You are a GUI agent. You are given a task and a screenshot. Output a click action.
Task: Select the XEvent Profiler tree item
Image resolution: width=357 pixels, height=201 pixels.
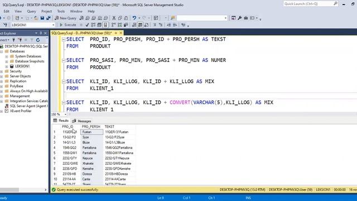[x=21, y=111]
